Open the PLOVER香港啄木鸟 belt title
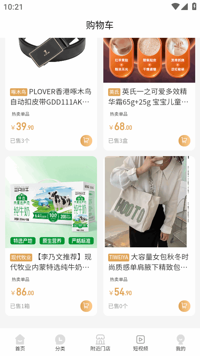200x356 pixels. tap(51, 97)
